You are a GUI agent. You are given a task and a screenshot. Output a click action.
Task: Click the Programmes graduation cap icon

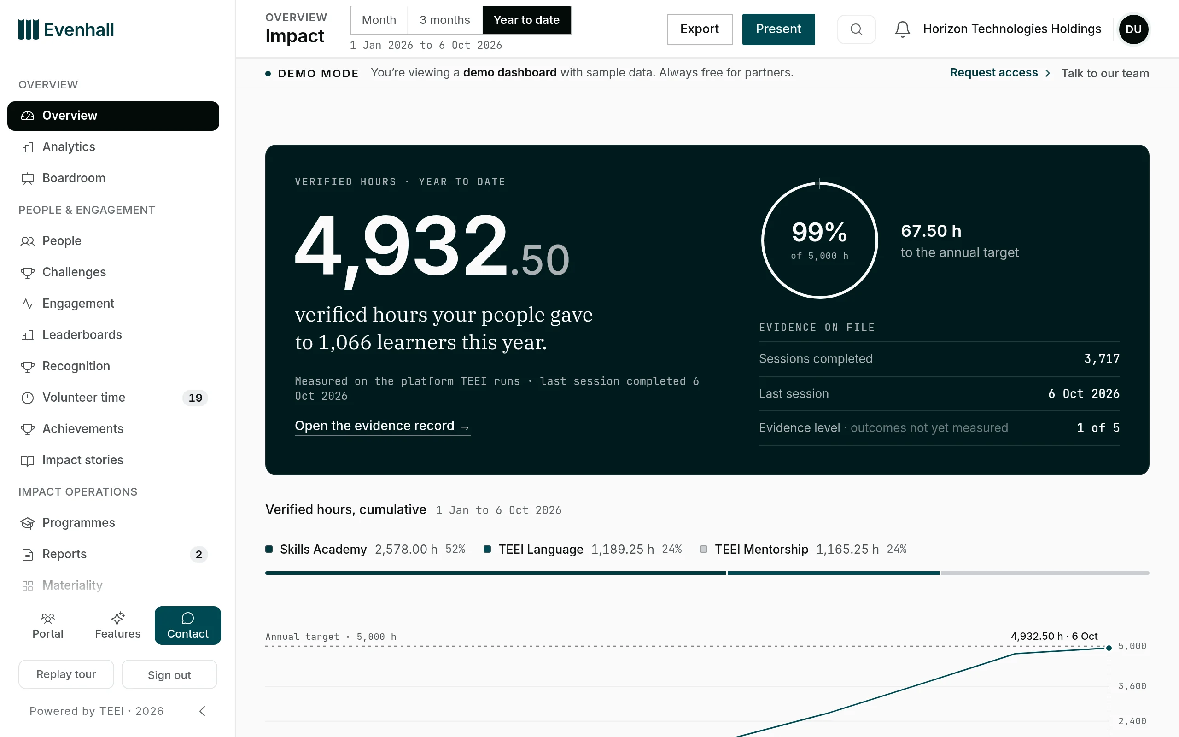click(x=27, y=522)
